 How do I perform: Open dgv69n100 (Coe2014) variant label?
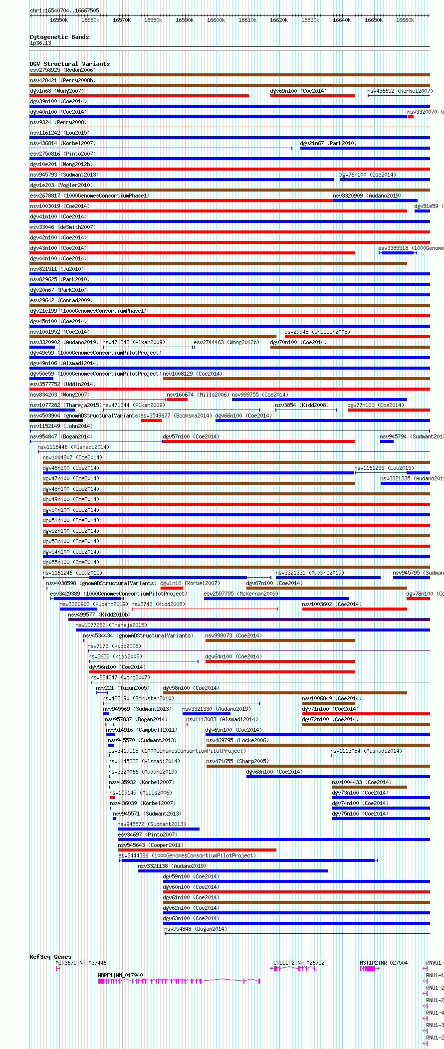coord(298,91)
